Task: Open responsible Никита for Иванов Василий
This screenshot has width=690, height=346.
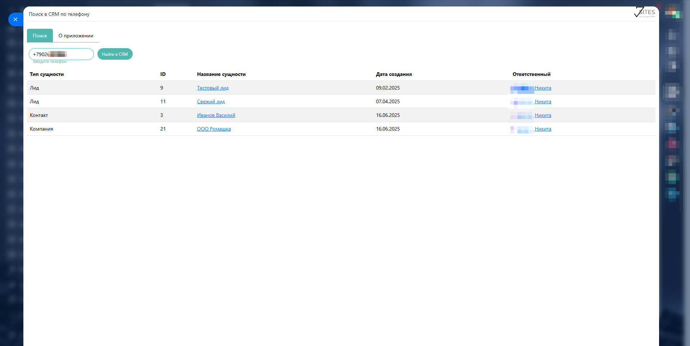Action: 543,115
